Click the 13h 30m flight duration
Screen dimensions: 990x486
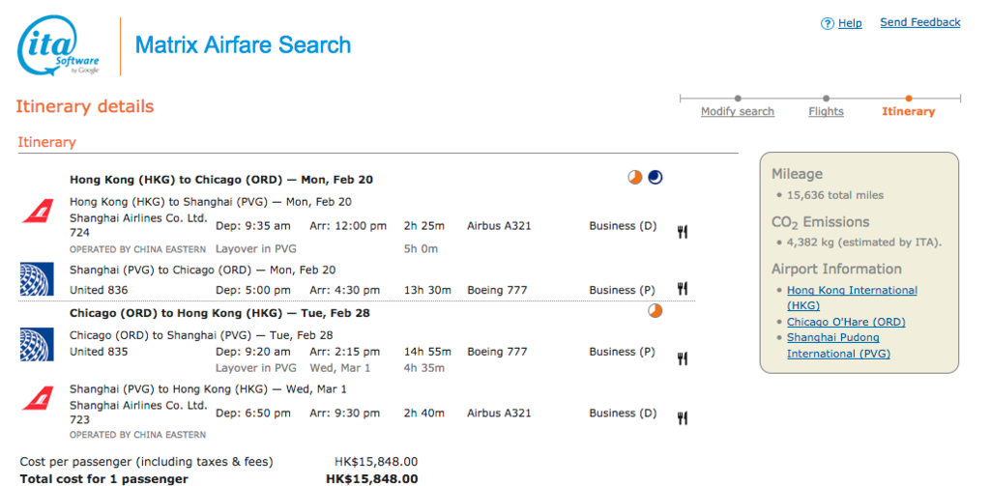pyautogui.click(x=427, y=290)
